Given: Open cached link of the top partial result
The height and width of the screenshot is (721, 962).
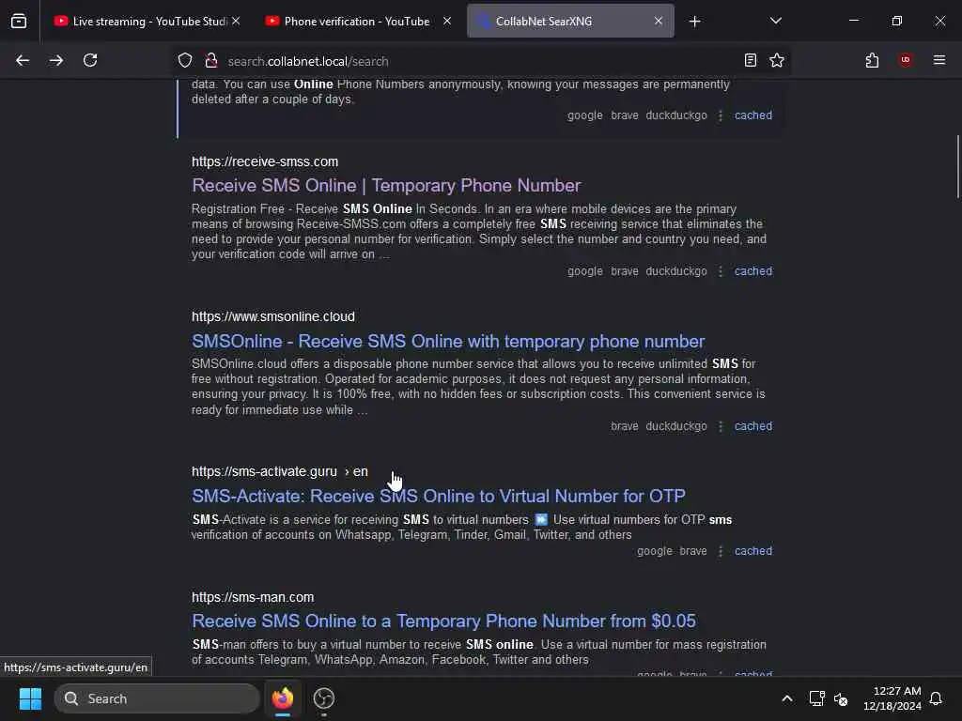Looking at the screenshot, I should click(x=753, y=115).
